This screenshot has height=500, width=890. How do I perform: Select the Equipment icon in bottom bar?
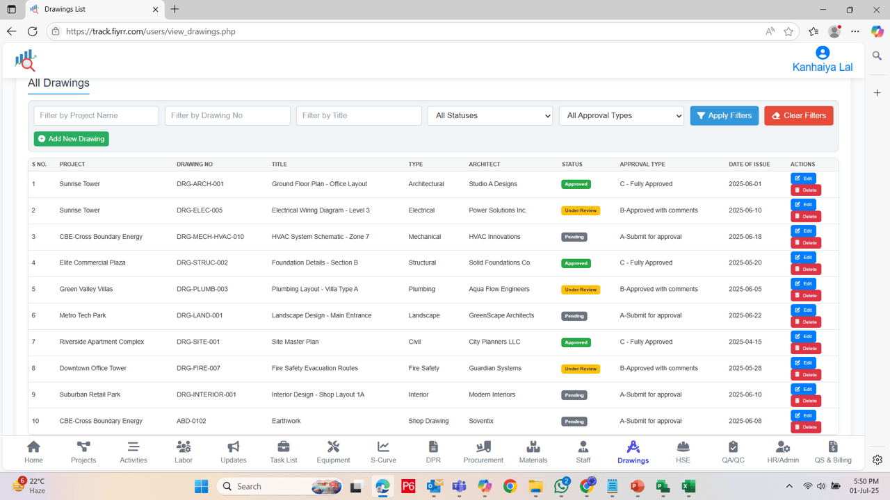(333, 451)
